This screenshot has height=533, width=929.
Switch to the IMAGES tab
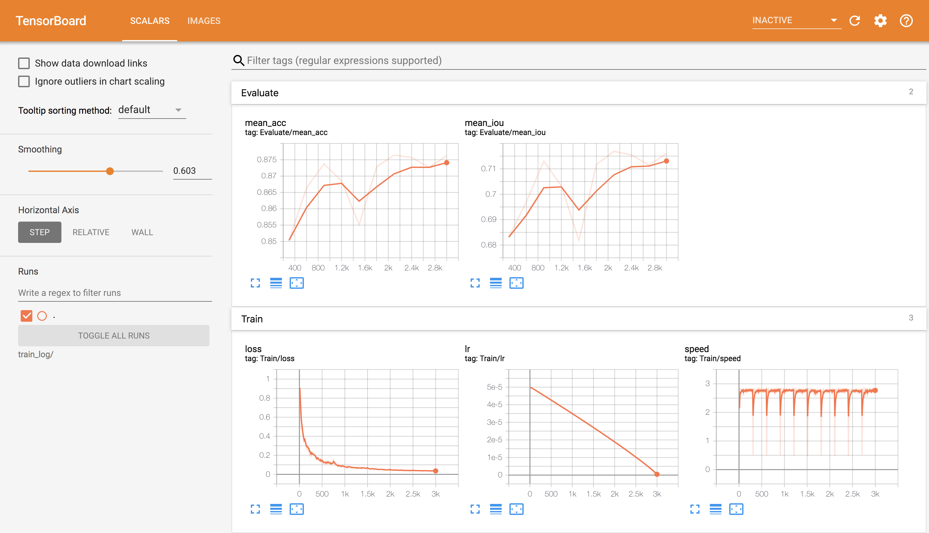click(204, 21)
